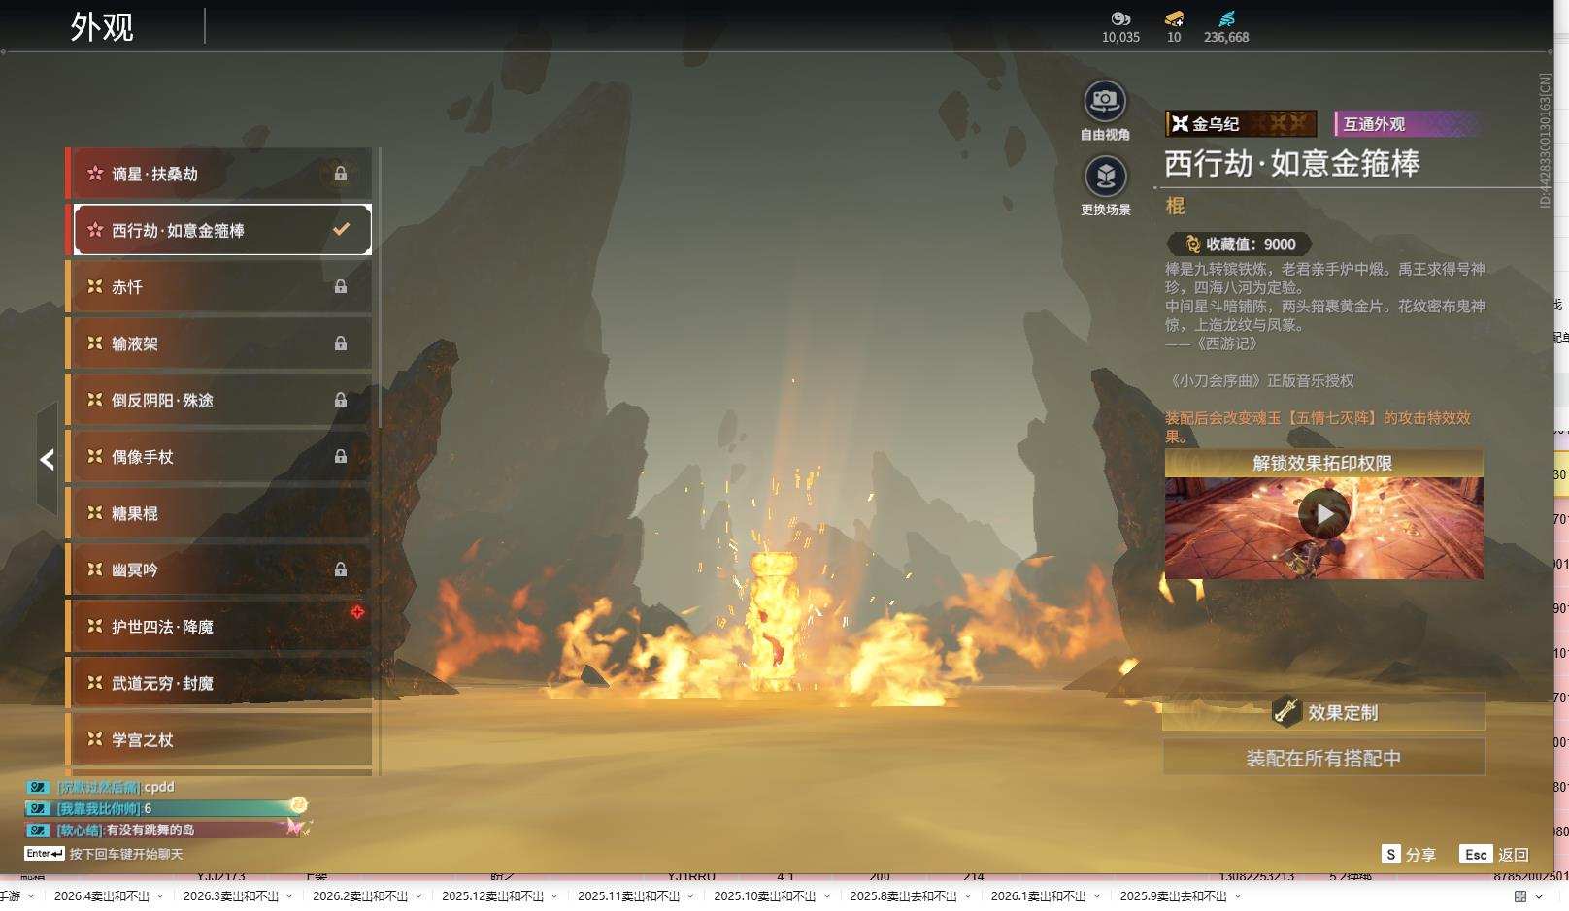This screenshot has height=911, width=1569.
Task: Click the free camera view icon
Action: point(1105,101)
